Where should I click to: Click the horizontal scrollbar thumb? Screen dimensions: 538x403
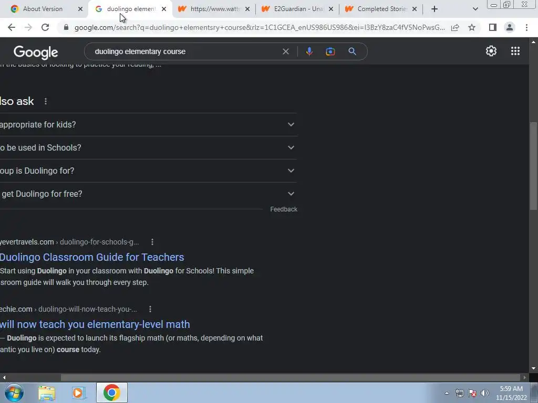click(x=290, y=377)
